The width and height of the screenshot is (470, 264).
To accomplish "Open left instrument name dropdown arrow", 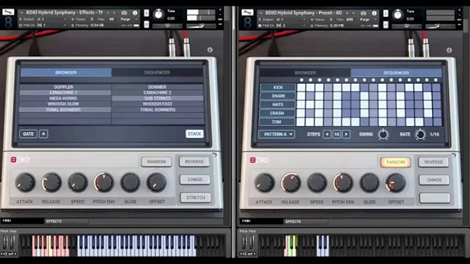I will click(22, 12).
